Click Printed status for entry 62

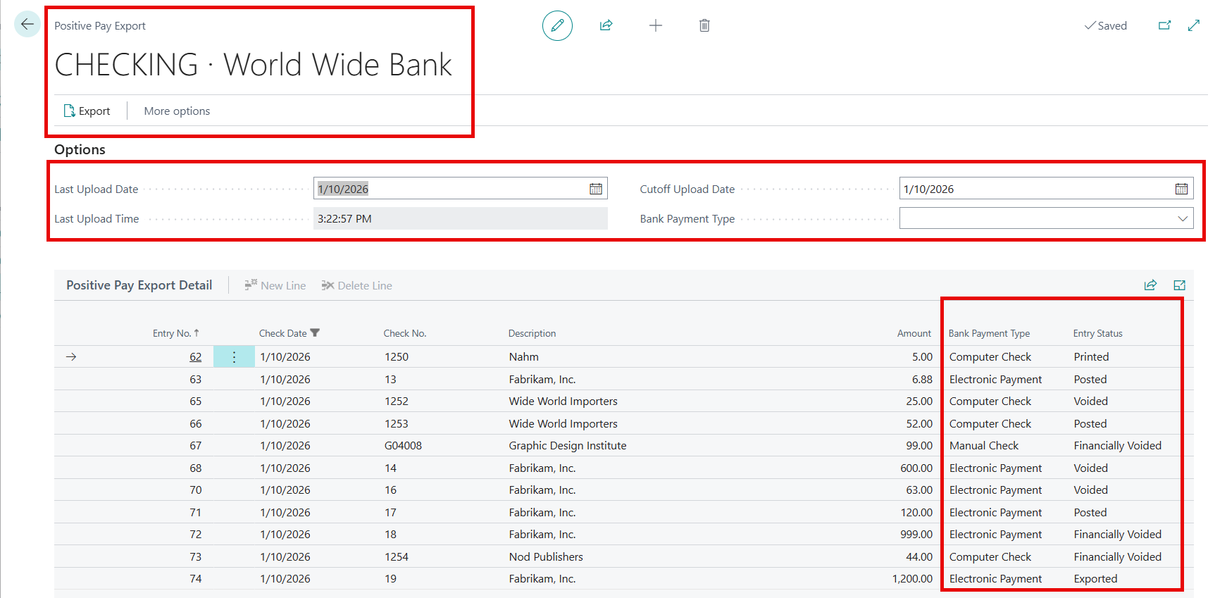point(1091,356)
